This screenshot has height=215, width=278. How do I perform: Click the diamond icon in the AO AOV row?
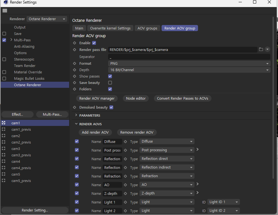pyautogui.click(x=125, y=185)
